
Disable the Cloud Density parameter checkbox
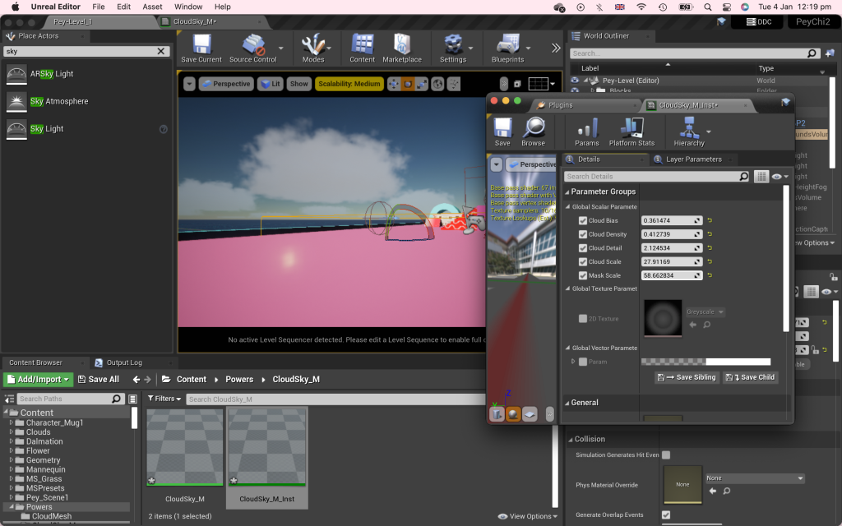coord(583,234)
